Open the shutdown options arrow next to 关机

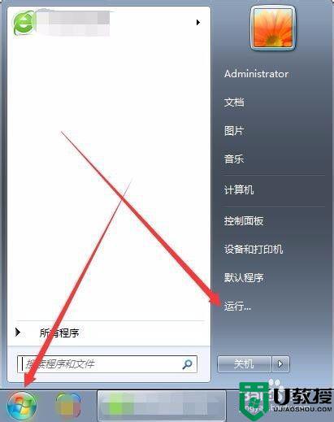[x=280, y=363]
